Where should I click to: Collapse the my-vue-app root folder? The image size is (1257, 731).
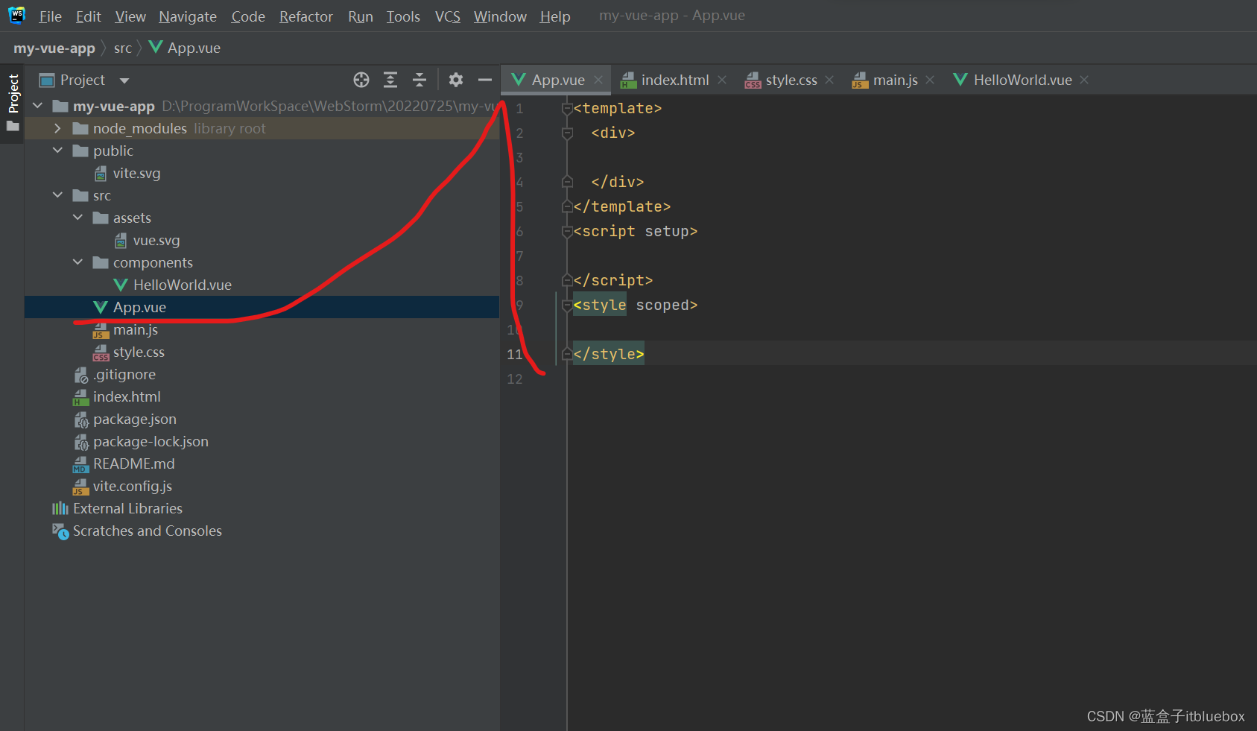(x=38, y=106)
